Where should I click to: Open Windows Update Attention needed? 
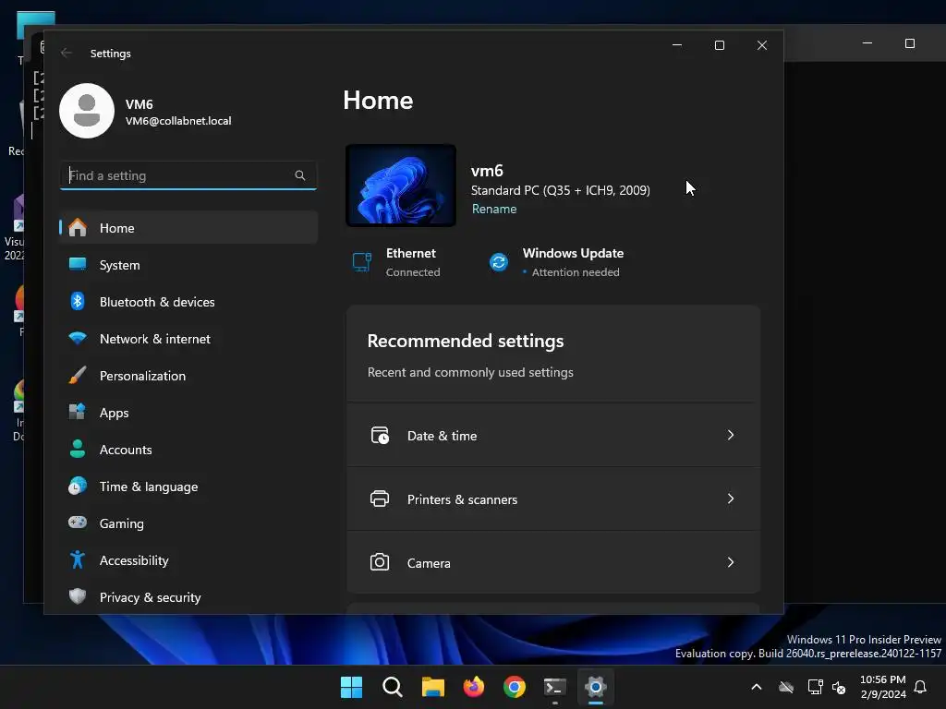[556, 262]
